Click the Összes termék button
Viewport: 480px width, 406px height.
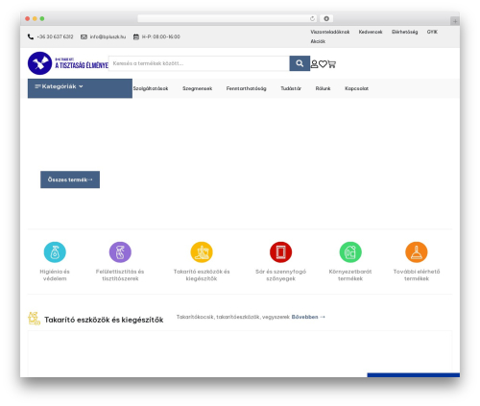click(x=70, y=179)
